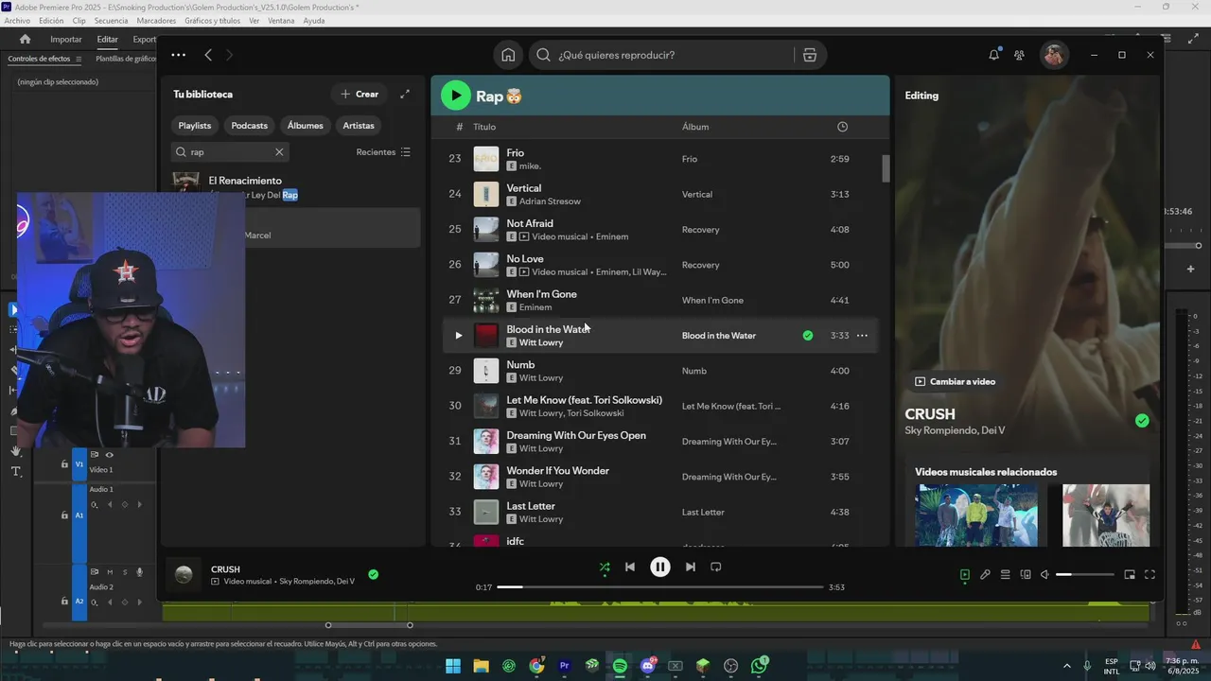
Task: Clear the library search 'rap'
Action: click(x=279, y=151)
